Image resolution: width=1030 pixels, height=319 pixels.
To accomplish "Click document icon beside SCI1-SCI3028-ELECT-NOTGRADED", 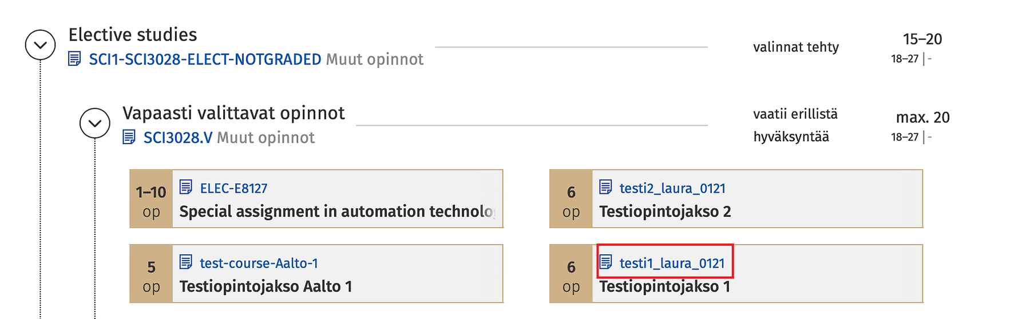I will [x=74, y=59].
